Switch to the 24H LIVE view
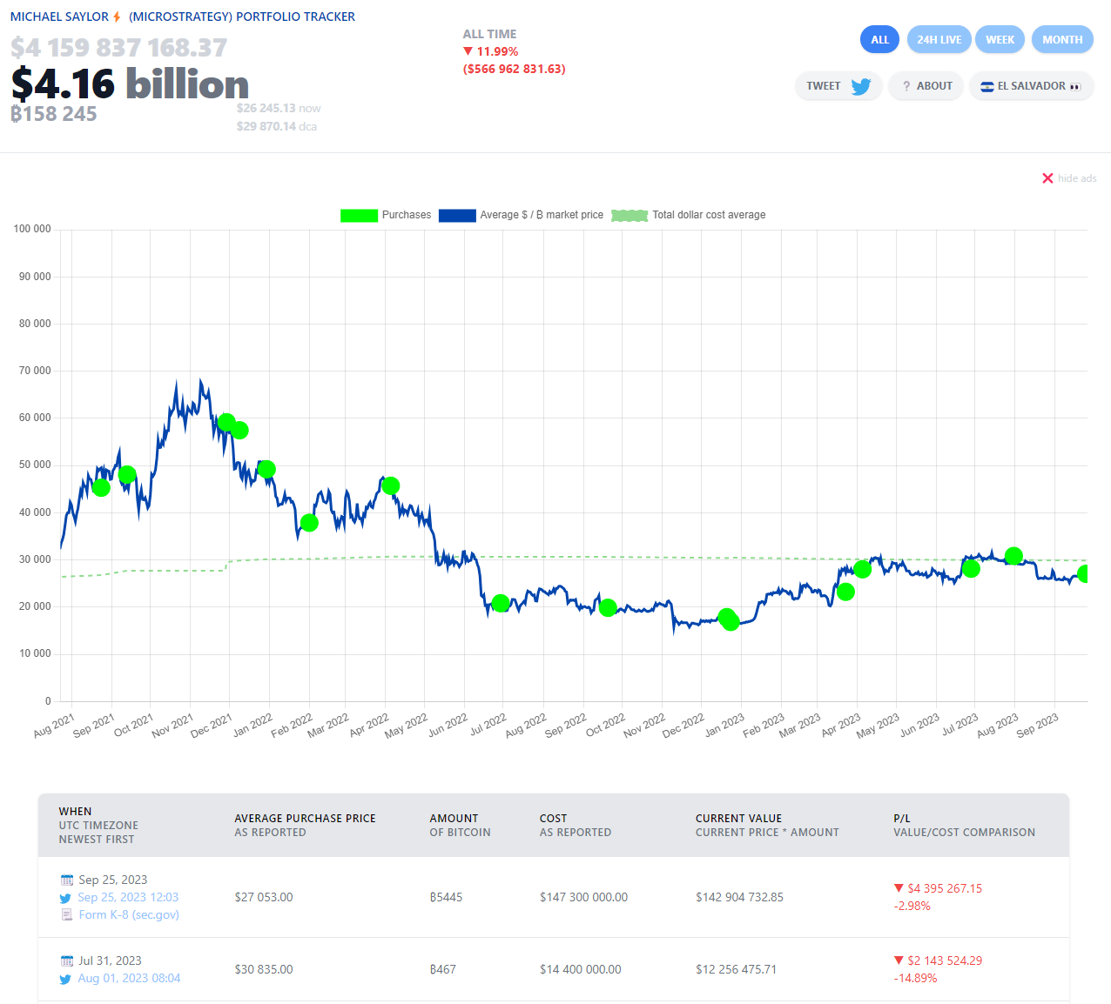1111x1004 pixels. coord(939,39)
